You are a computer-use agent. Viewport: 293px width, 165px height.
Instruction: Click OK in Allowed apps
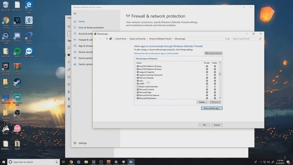tap(204, 125)
